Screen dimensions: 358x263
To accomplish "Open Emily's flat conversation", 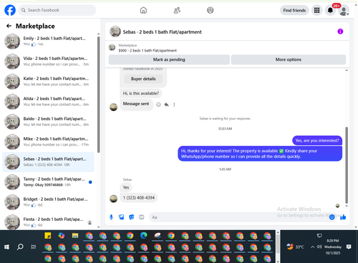I will pos(49,41).
